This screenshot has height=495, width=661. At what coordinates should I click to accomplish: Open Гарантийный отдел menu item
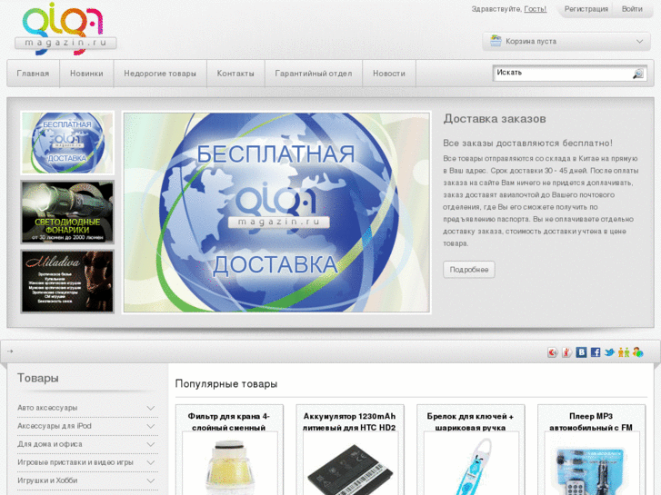[313, 74]
